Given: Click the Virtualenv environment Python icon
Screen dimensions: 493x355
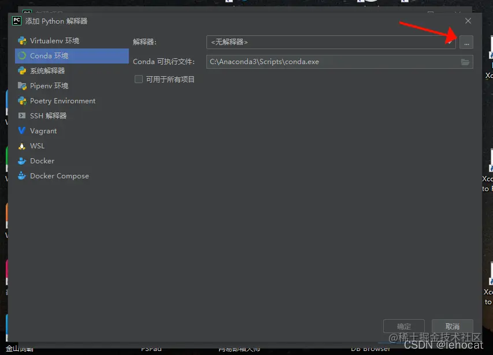Looking at the screenshot, I should tap(22, 41).
